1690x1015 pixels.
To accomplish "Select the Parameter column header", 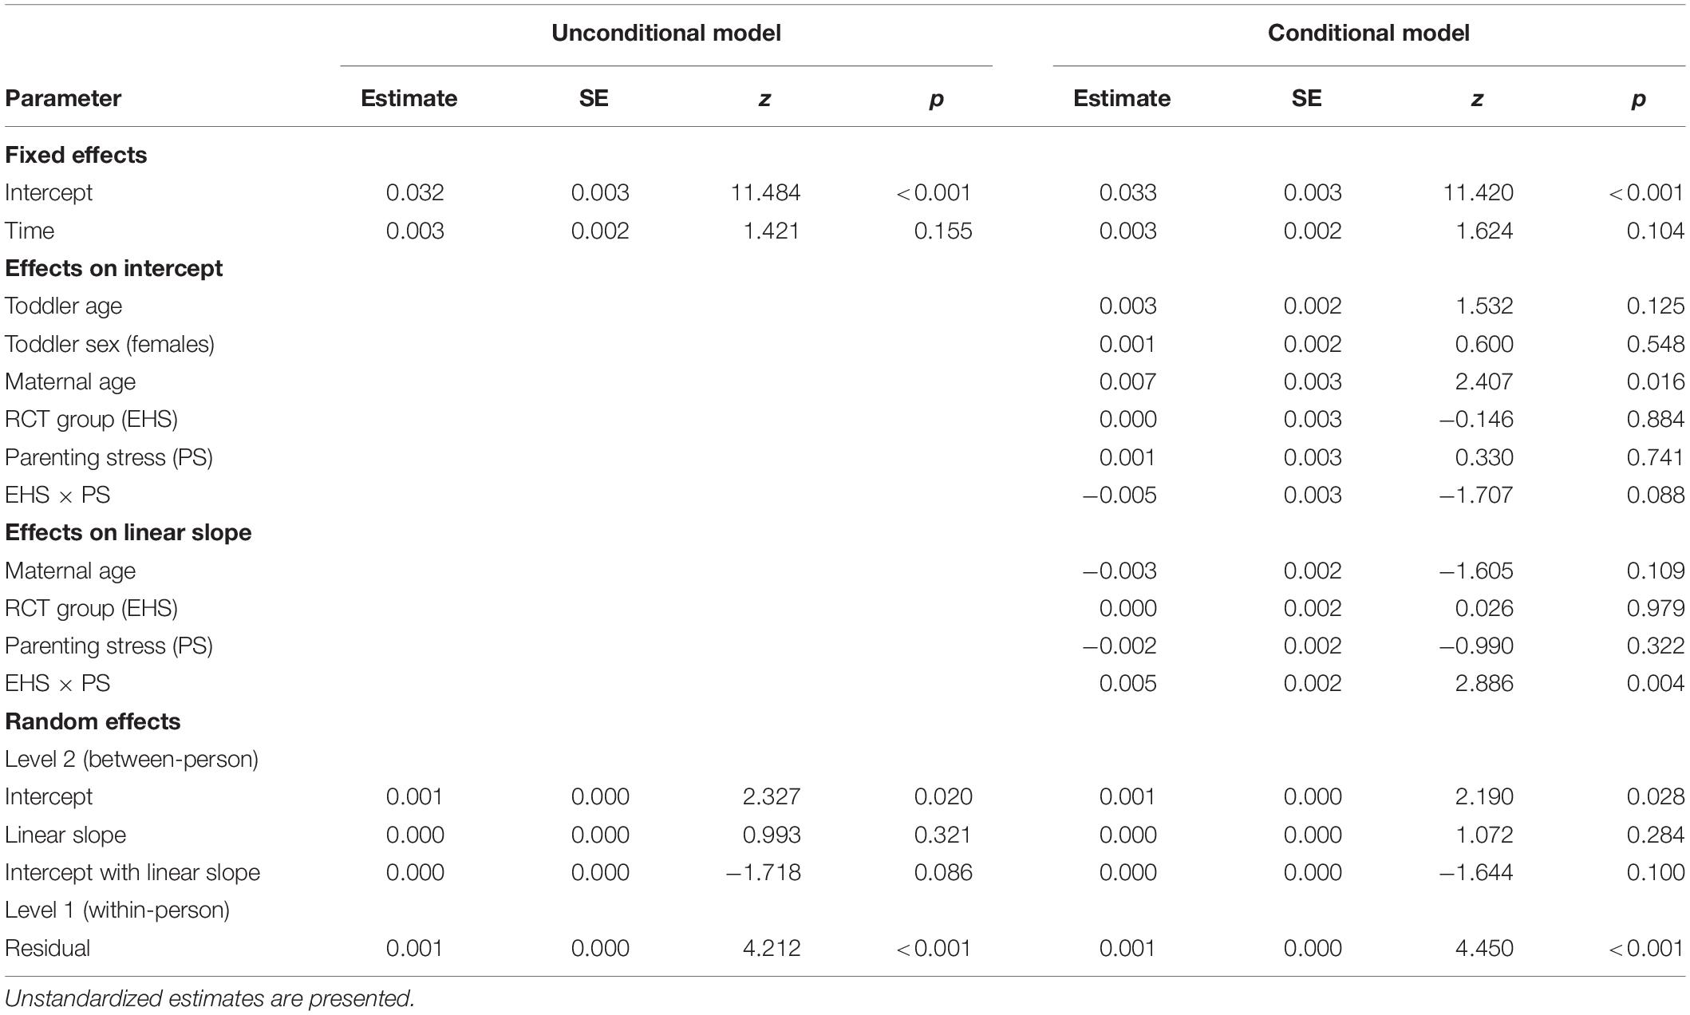I will 63,98.
